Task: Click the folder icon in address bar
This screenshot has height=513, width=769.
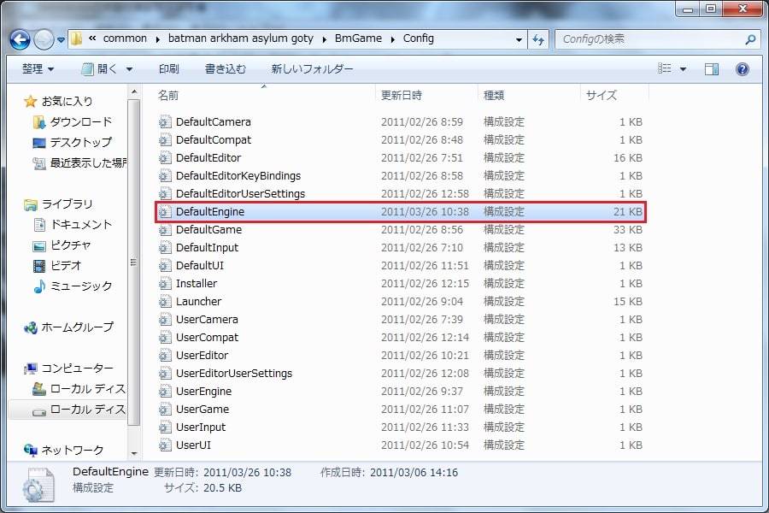Action: pyautogui.click(x=76, y=38)
